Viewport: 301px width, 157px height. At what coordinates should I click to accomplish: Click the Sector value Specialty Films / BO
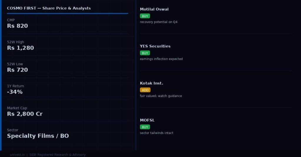click(38, 136)
